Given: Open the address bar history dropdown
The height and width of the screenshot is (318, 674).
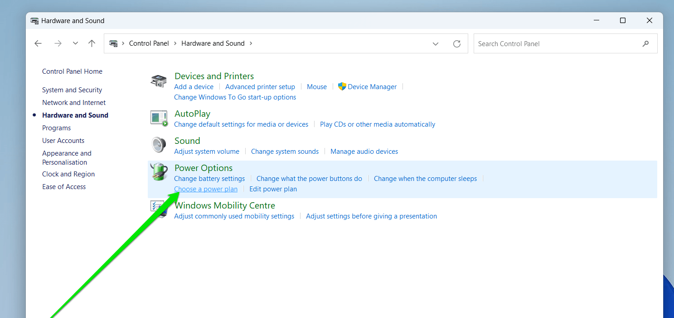Looking at the screenshot, I should 436,43.
